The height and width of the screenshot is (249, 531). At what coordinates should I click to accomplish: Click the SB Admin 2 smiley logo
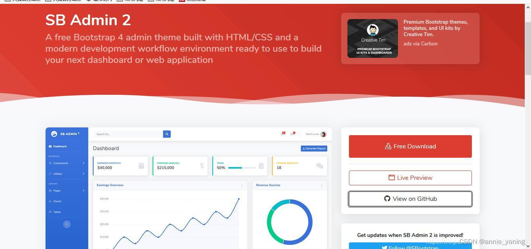(54, 134)
